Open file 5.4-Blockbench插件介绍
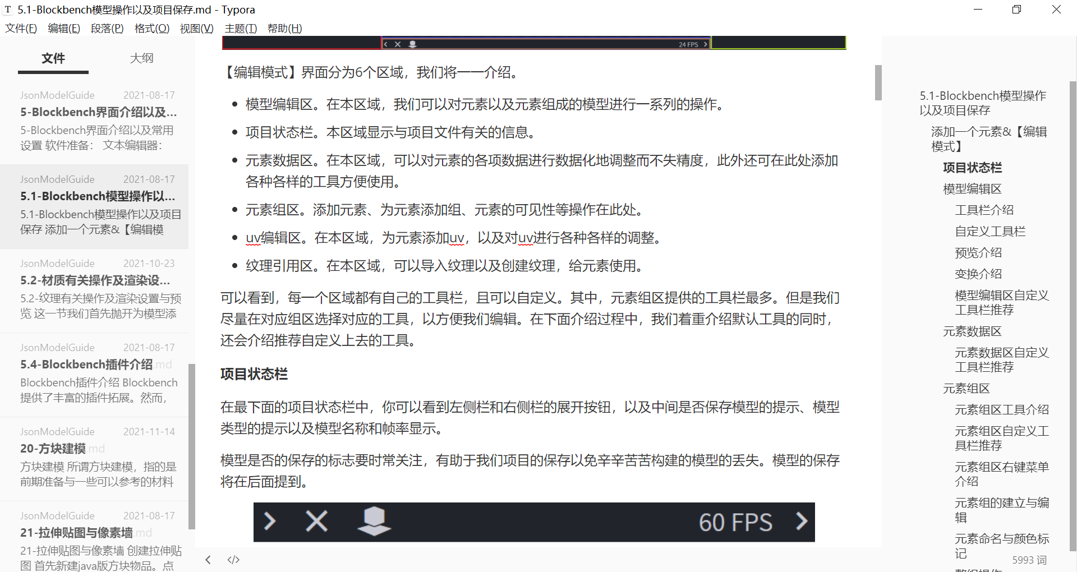 coord(94,375)
